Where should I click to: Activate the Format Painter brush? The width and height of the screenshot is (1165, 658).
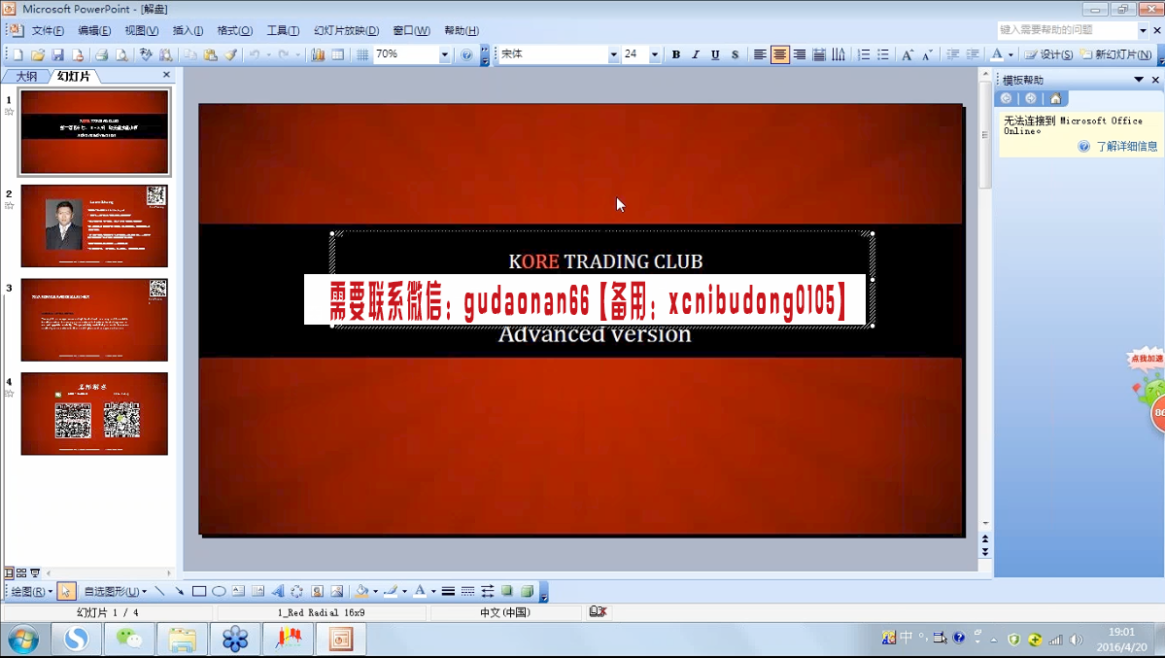pos(231,54)
